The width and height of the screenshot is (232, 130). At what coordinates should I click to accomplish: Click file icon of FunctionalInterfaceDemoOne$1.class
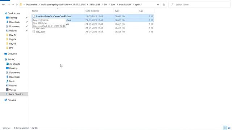coord(34,16)
